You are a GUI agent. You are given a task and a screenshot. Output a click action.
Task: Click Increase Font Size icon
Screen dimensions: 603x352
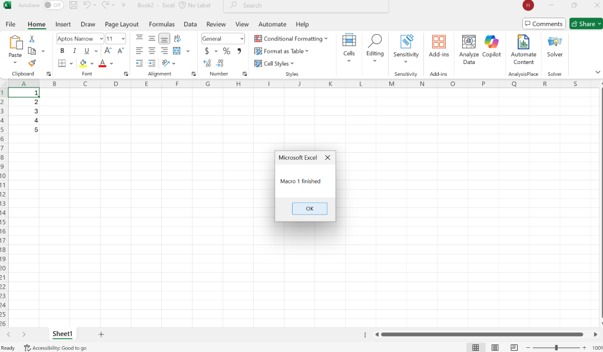tap(108, 51)
